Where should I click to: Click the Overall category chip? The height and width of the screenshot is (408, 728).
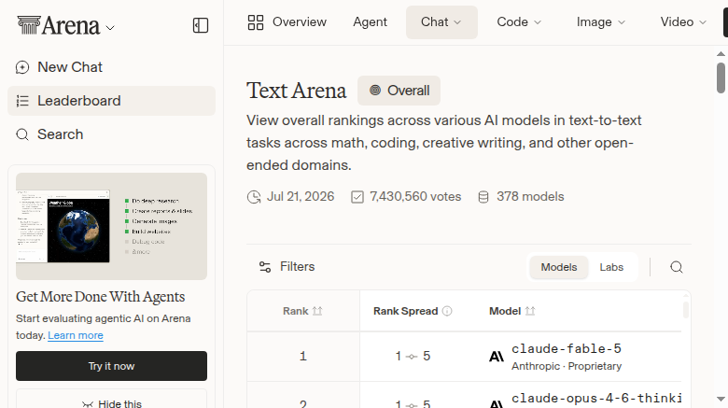[399, 91]
